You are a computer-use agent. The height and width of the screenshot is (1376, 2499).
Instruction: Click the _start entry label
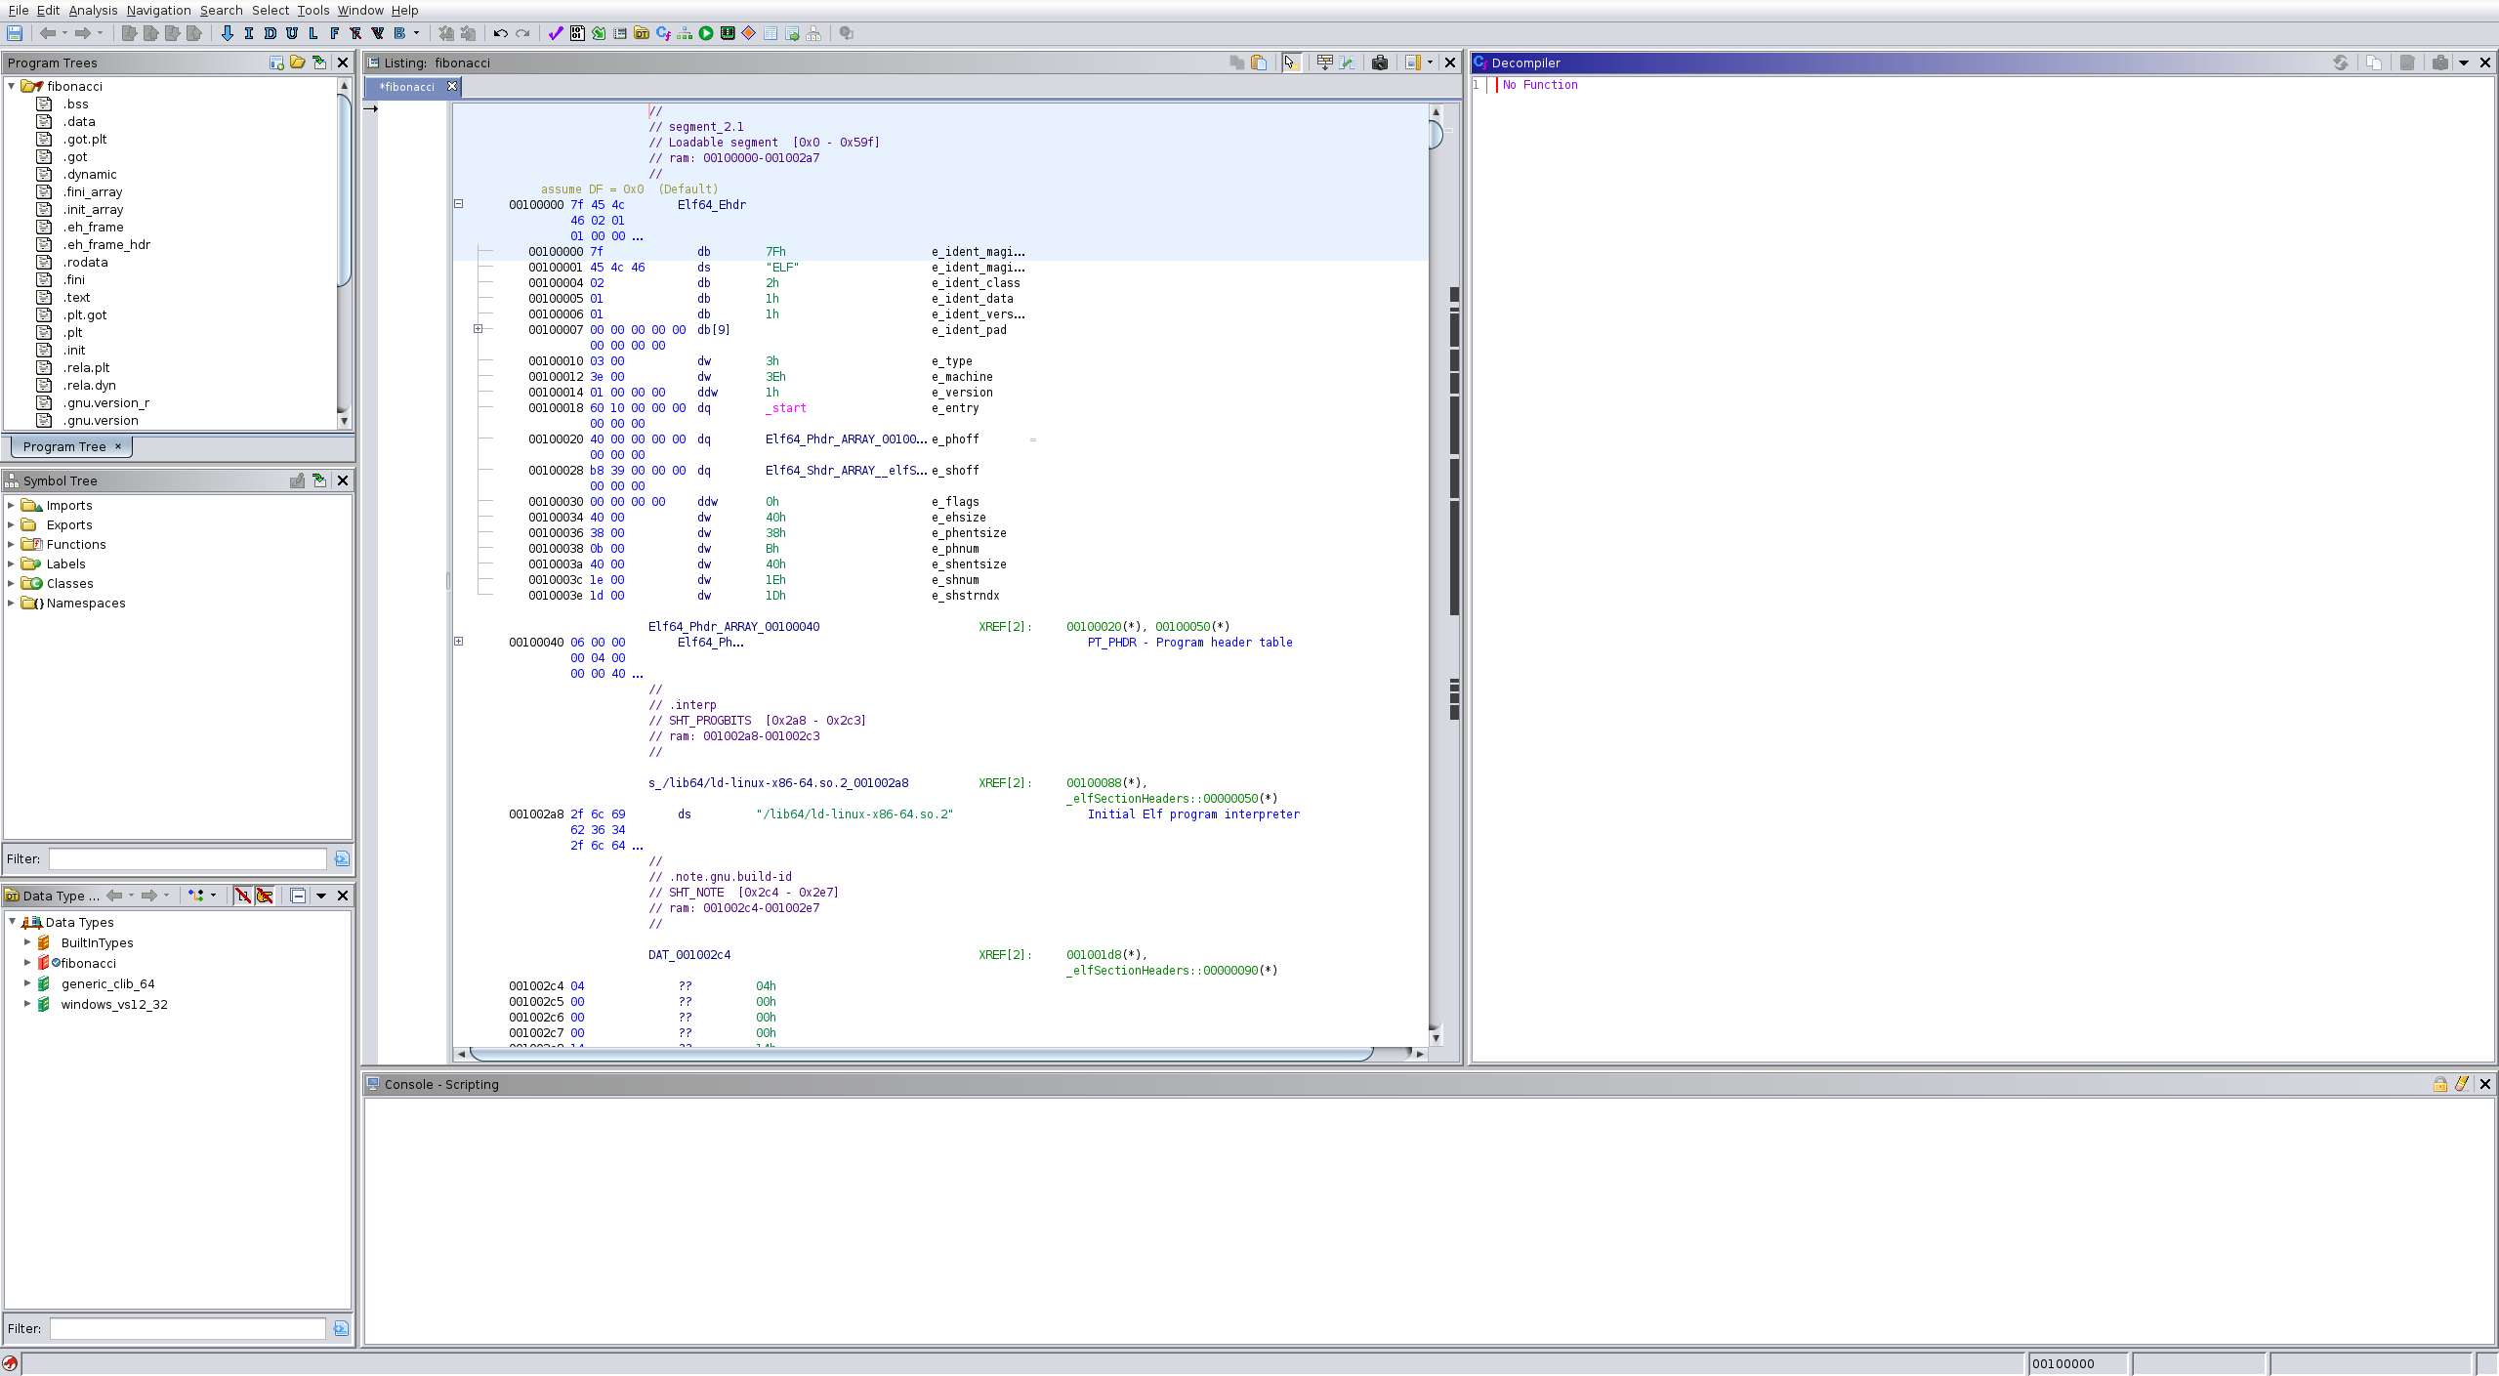click(x=786, y=408)
